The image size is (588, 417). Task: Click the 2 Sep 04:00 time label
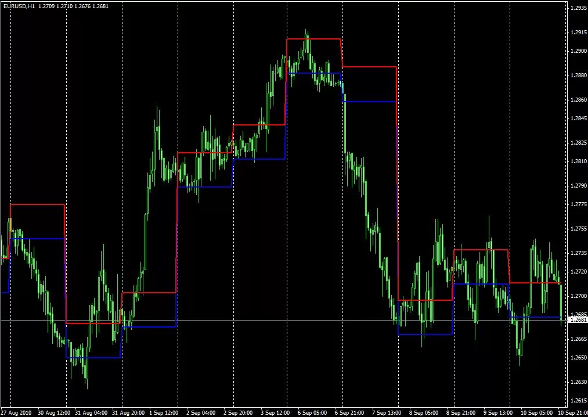201,413
